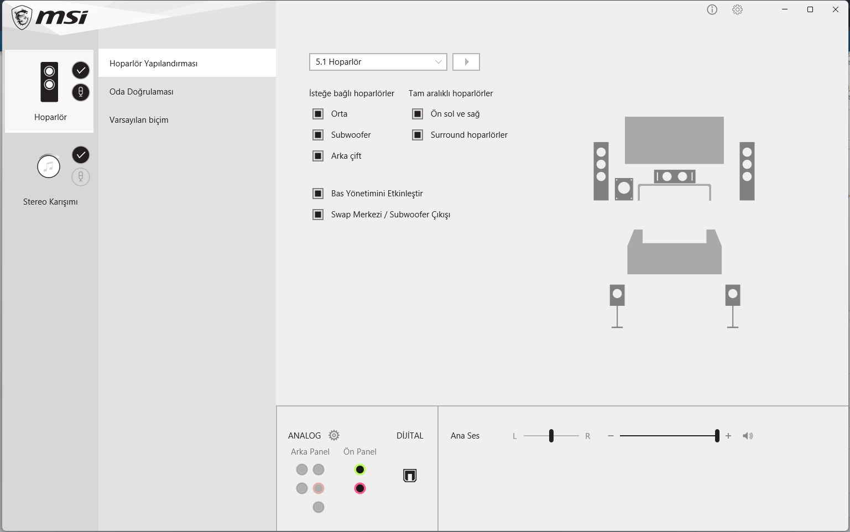Select the Stereo Karışımı music note icon
The width and height of the screenshot is (850, 532).
point(49,166)
